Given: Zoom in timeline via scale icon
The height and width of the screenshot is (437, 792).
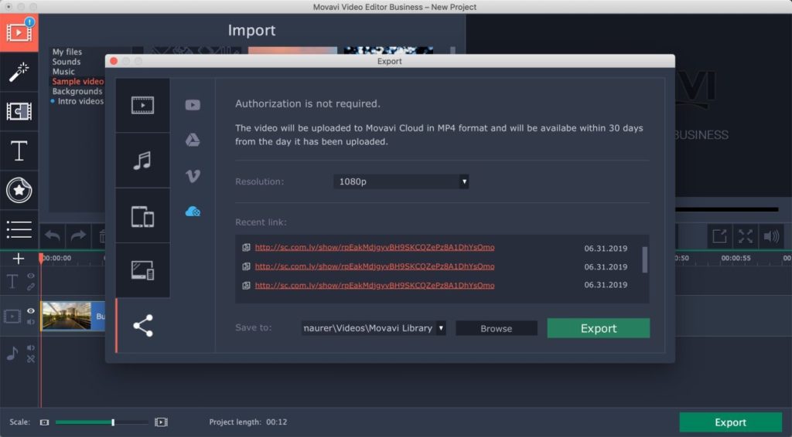Looking at the screenshot, I should click(161, 422).
